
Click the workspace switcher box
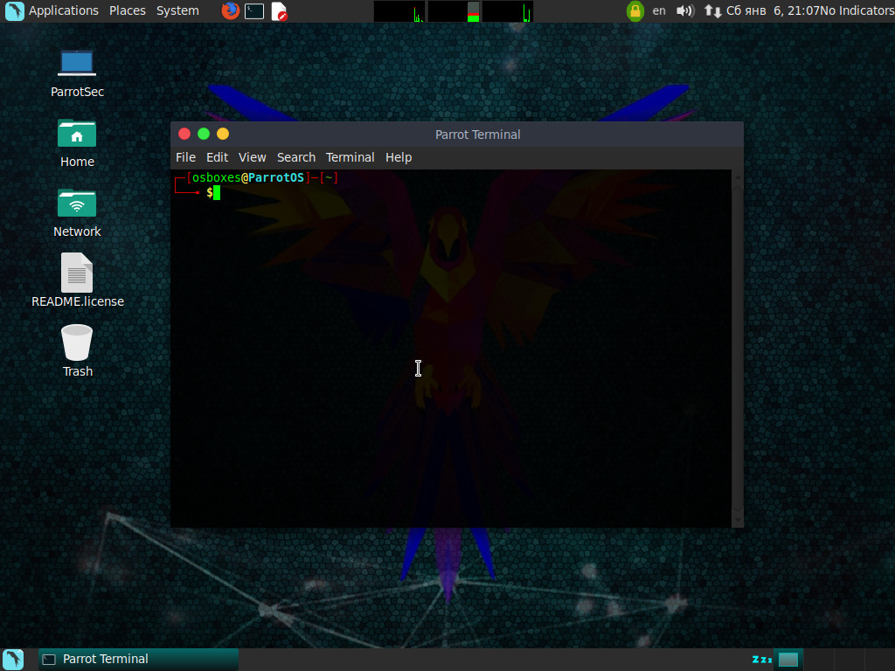788,660
